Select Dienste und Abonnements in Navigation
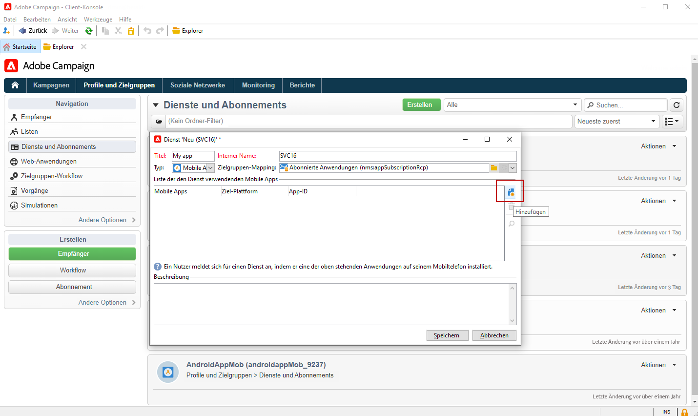 pos(72,146)
